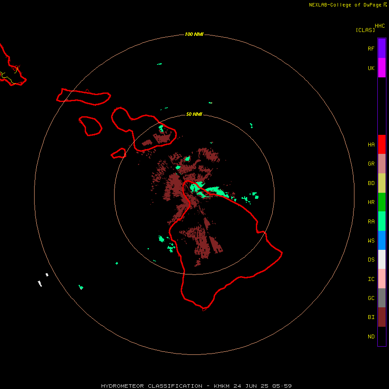Click the GC legend label

tap(371, 298)
